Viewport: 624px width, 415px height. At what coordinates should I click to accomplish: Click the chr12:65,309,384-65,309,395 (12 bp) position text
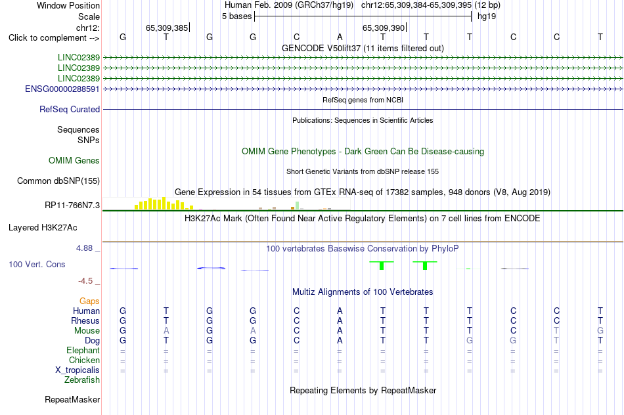pyautogui.click(x=431, y=5)
